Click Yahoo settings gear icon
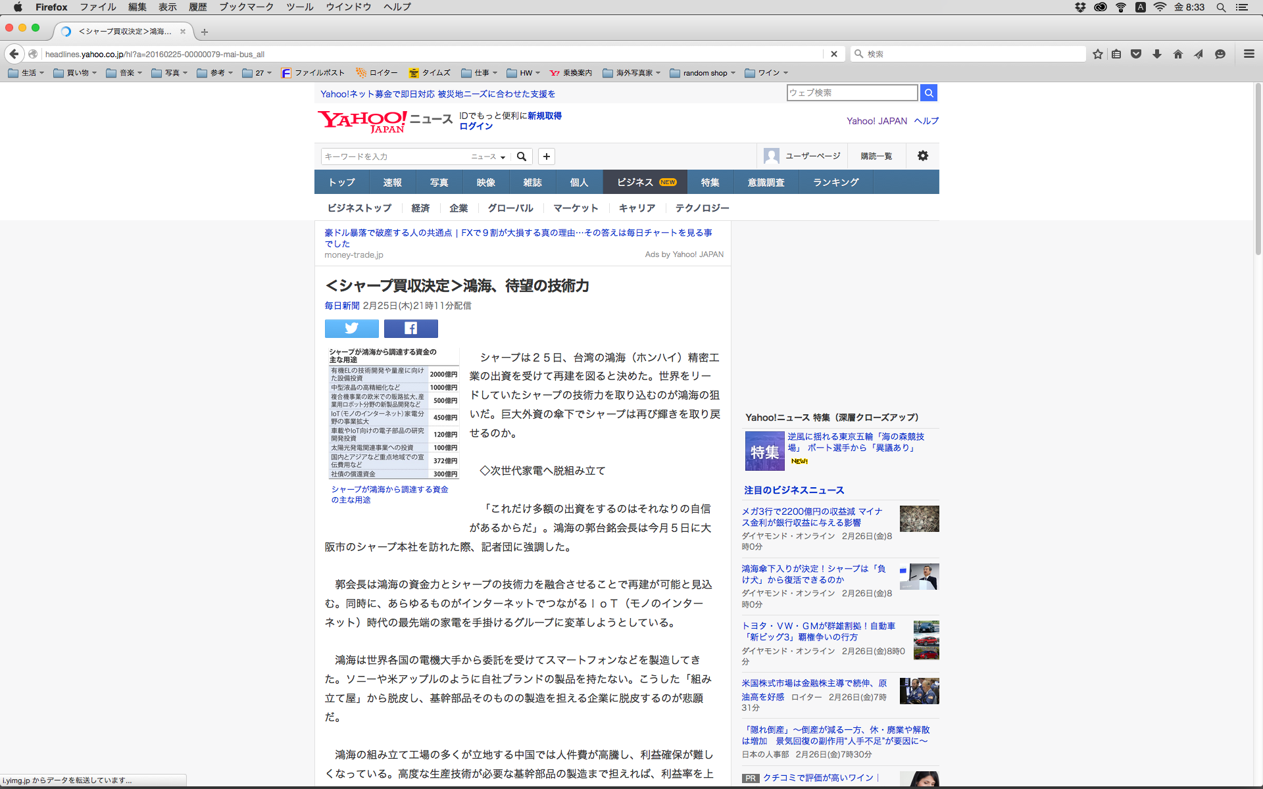Screen dimensions: 1263x789 922,156
